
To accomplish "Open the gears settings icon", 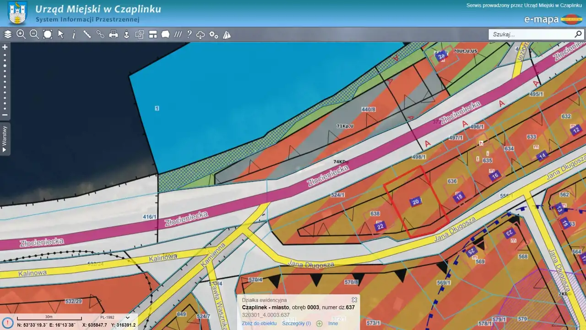I will point(214,34).
